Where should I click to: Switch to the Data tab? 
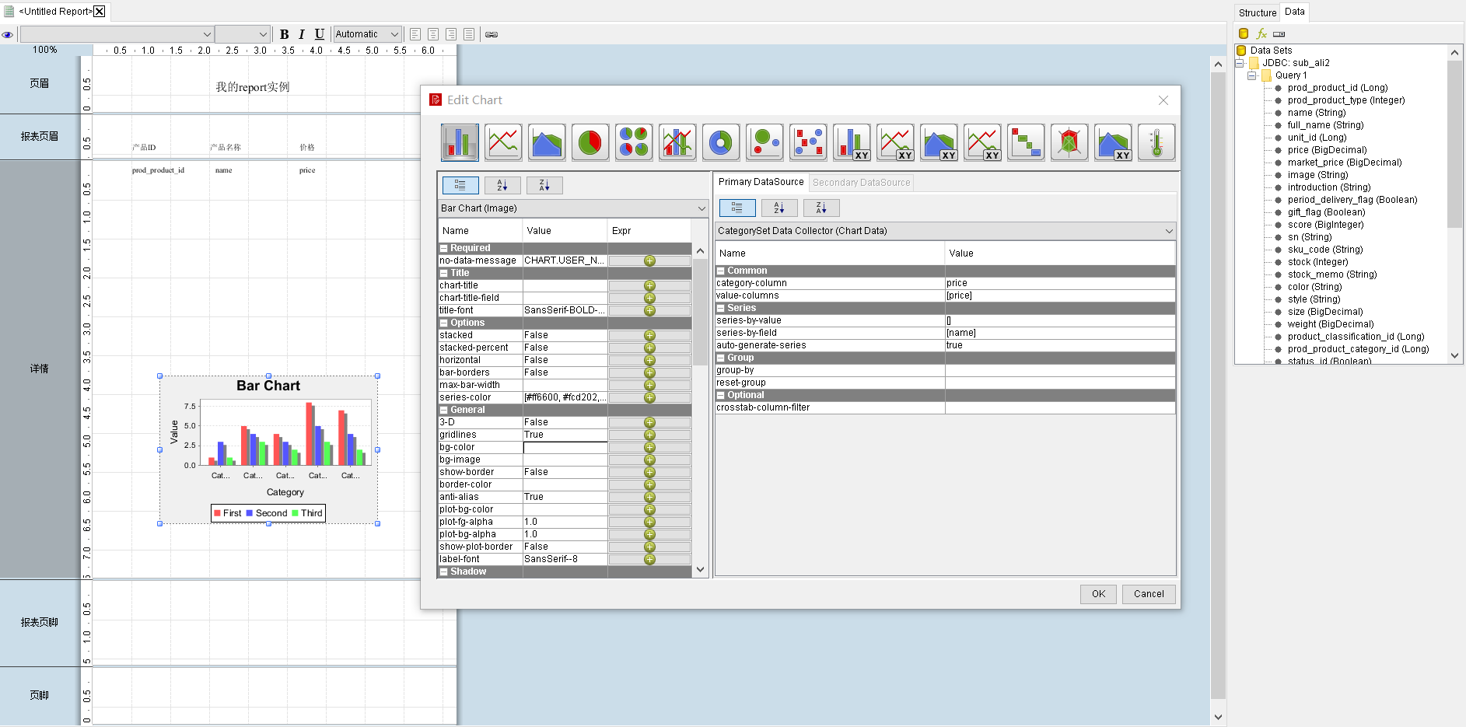(1295, 12)
